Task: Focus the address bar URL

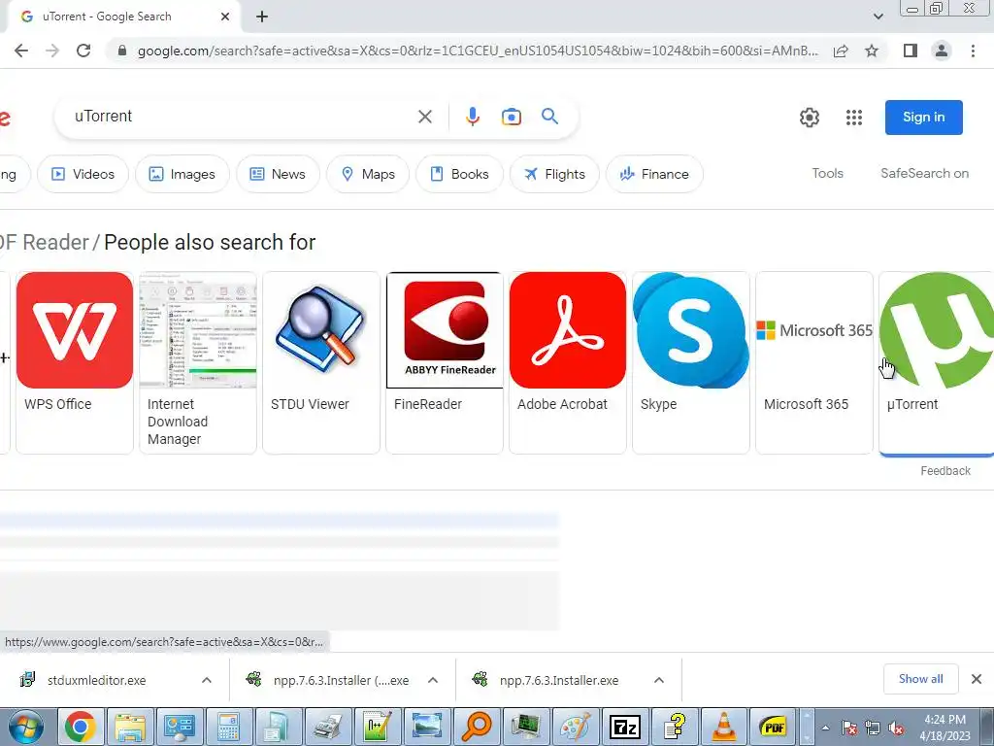Action: point(477,51)
